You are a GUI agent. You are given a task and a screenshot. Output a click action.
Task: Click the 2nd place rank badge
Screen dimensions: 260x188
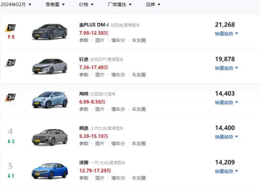click(11, 63)
